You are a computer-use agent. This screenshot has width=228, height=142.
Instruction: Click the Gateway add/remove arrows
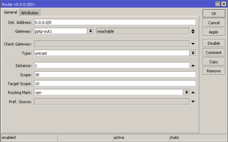tap(193, 31)
